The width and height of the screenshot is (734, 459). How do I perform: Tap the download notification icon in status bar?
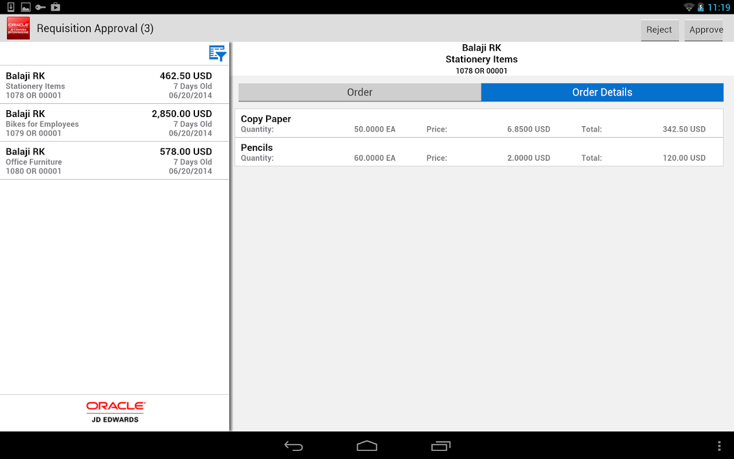[x=10, y=7]
